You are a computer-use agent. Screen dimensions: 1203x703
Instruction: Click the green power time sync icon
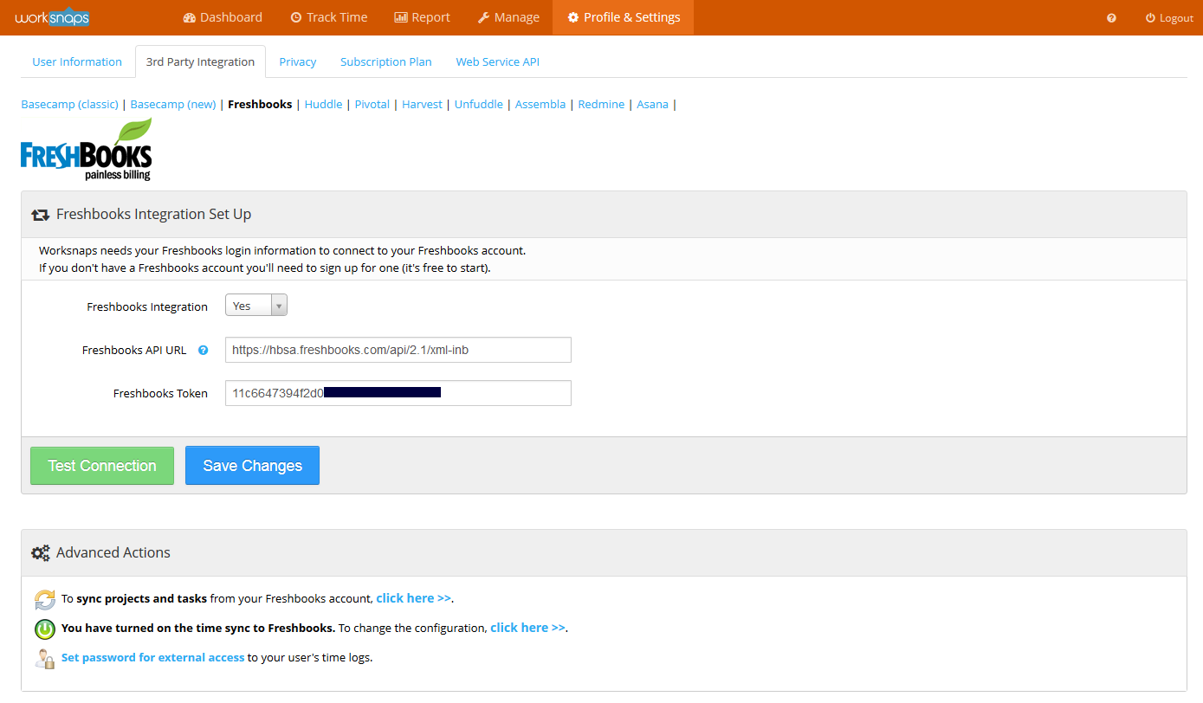45,629
